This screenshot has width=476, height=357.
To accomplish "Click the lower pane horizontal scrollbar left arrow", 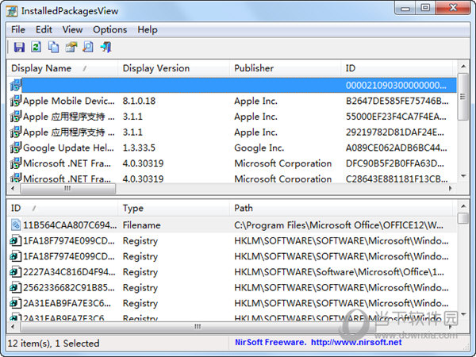I will [13, 327].
